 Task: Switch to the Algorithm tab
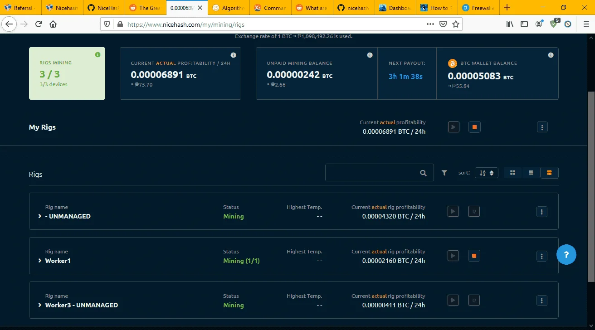click(x=229, y=8)
